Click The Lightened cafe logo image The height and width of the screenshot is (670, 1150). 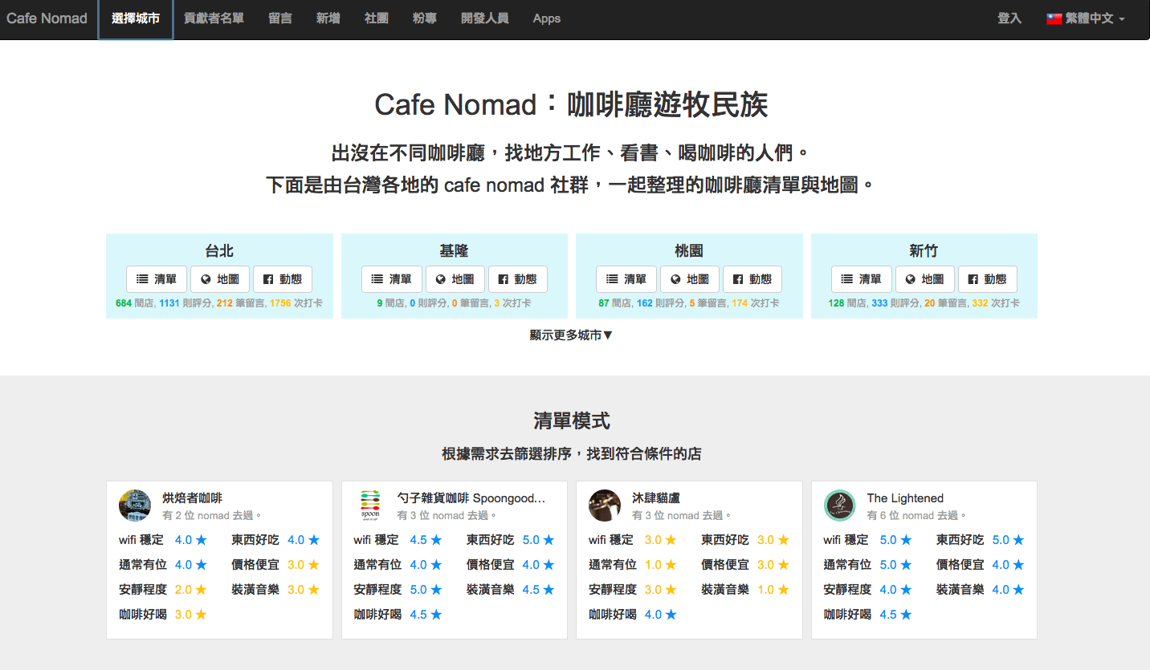[x=839, y=506]
